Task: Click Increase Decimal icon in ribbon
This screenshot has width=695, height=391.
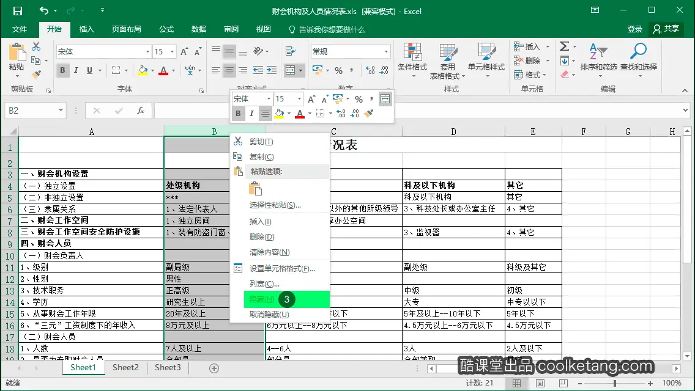Action: coord(370,70)
